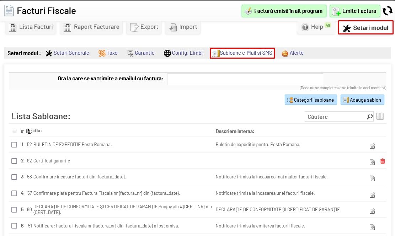This screenshot has width=395, height=236.
Task: Focus the email sending hour field
Action: coord(245,79)
